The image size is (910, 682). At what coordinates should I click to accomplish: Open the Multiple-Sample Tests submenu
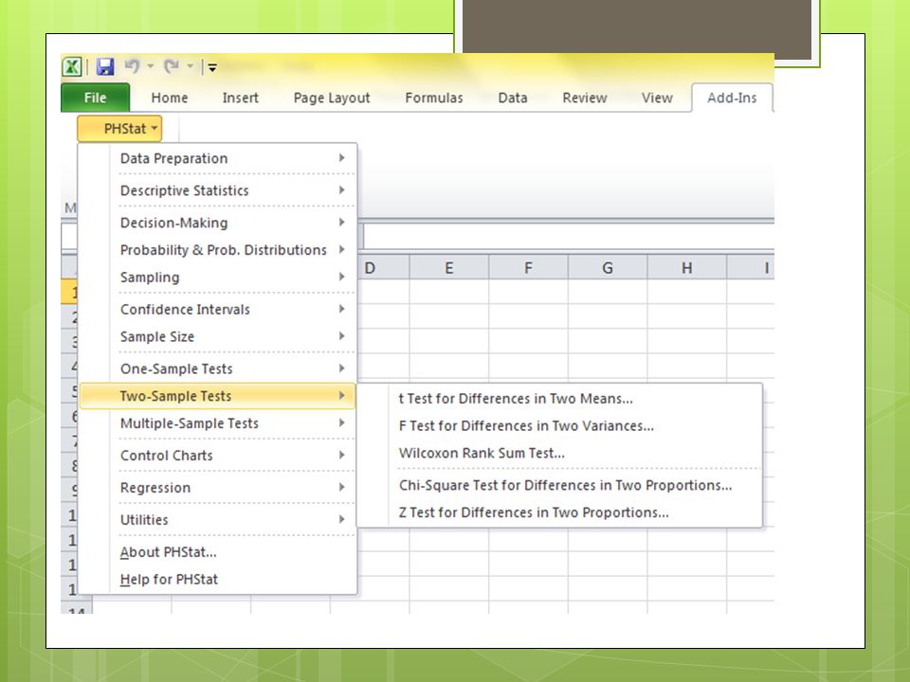[218, 423]
